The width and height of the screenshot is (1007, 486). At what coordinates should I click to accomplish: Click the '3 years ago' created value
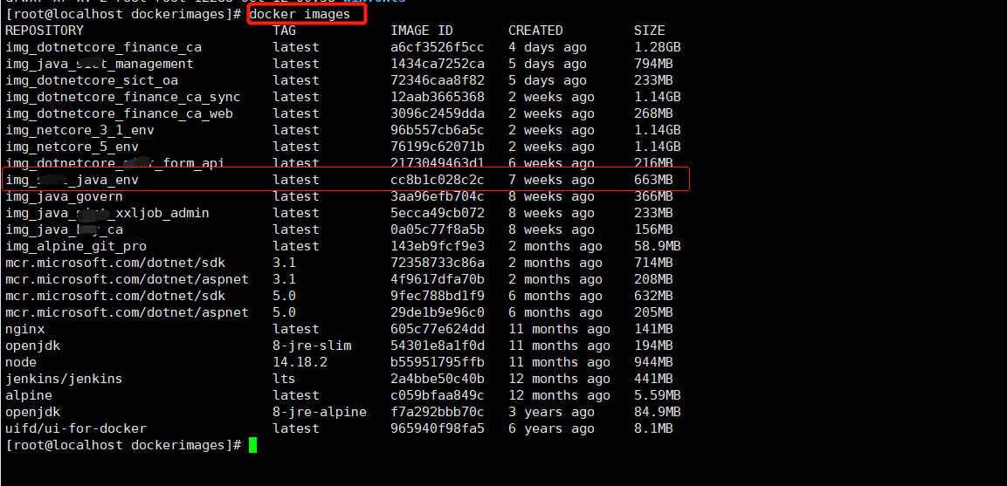[552, 412]
